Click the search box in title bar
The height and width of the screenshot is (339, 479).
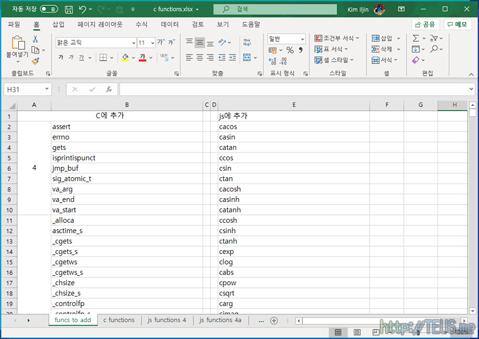click(275, 9)
